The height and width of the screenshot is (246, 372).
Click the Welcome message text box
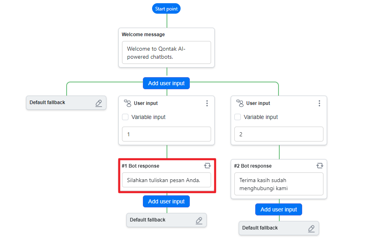pyautogui.click(x=166, y=53)
